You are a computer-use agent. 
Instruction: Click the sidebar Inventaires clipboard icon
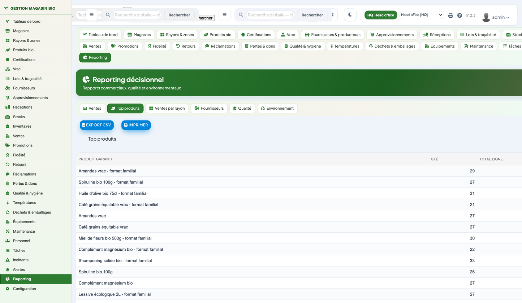coord(7,127)
